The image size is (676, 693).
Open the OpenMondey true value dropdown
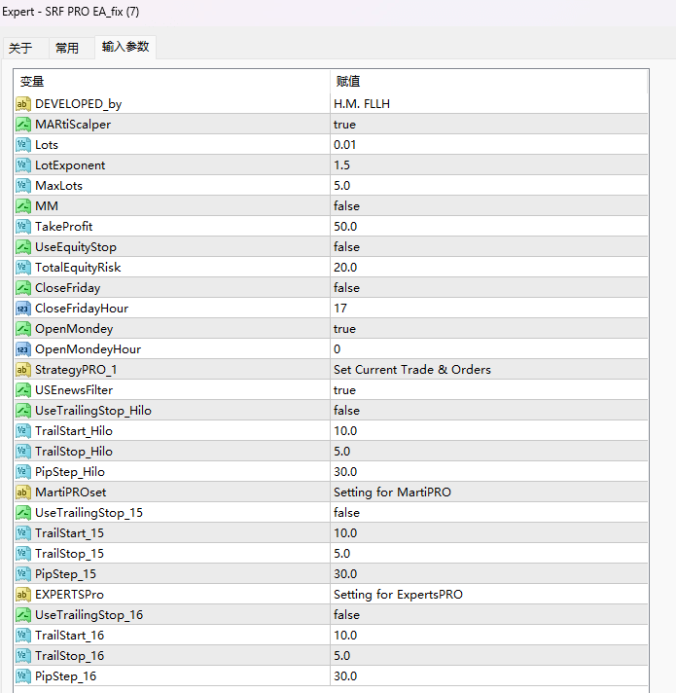489,329
